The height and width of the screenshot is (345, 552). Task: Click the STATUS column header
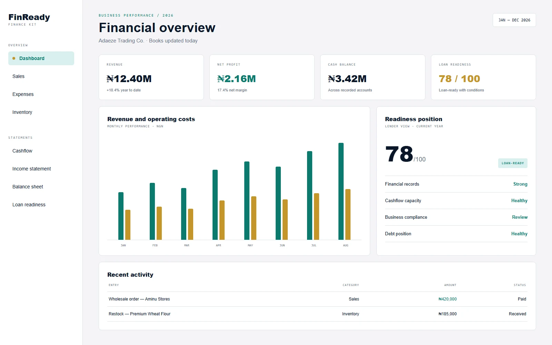(520, 285)
